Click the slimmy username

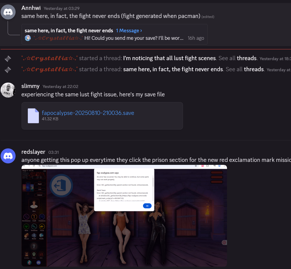(31, 86)
